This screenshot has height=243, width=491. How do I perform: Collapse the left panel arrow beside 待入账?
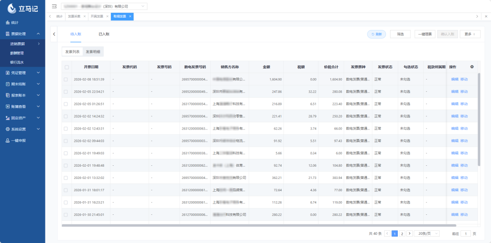coord(54,34)
